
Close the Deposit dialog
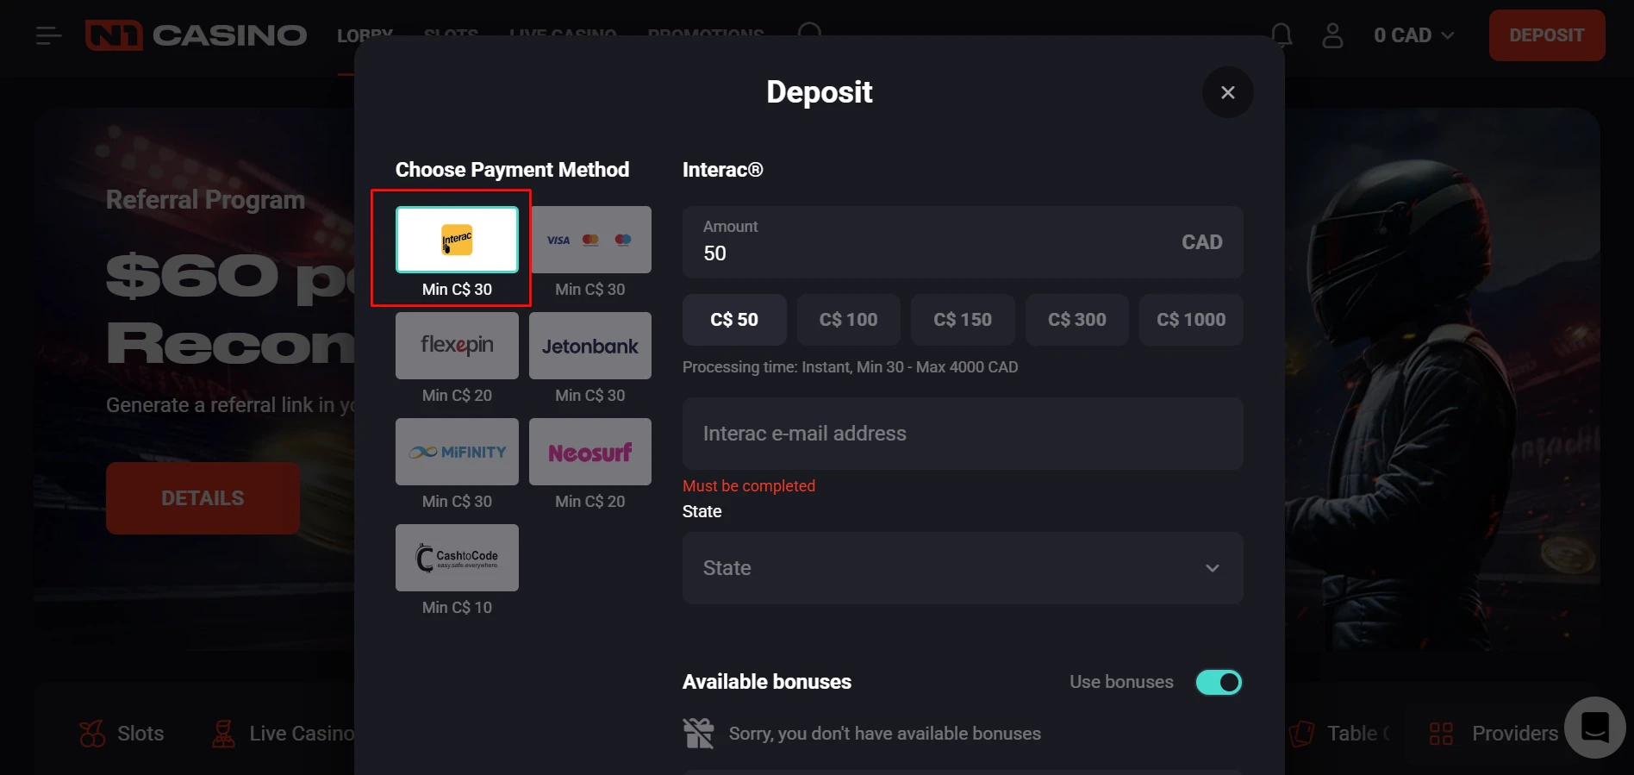pos(1228,92)
